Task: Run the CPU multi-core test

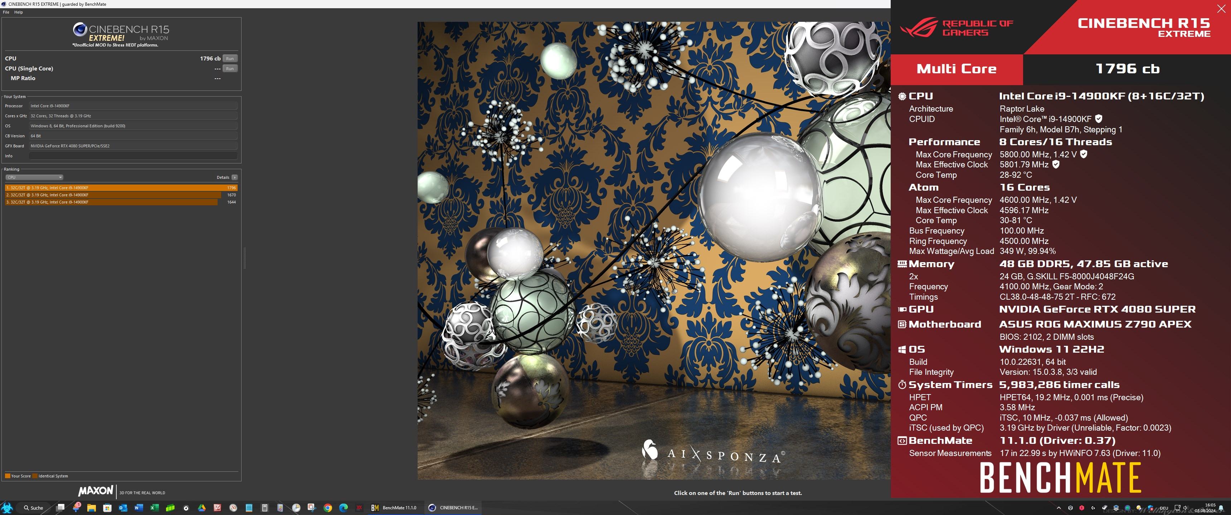Action: (230, 58)
